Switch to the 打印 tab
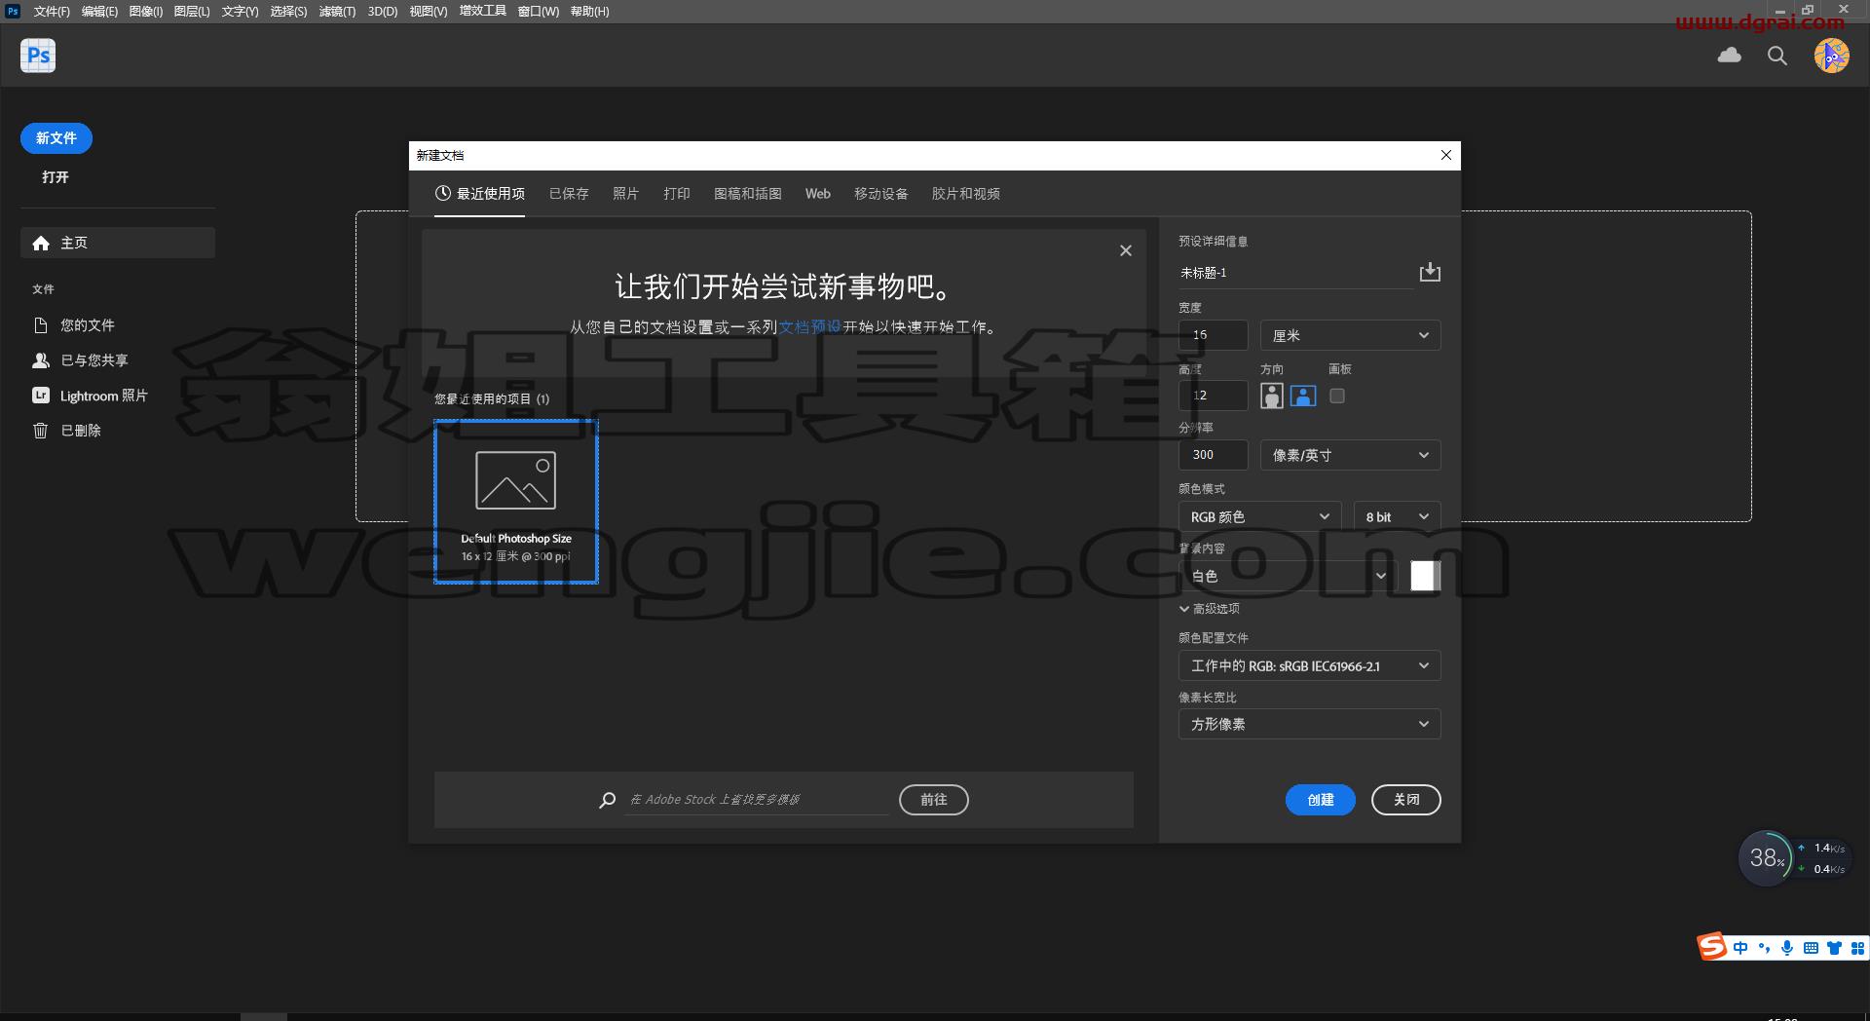1870x1021 pixels. (677, 194)
